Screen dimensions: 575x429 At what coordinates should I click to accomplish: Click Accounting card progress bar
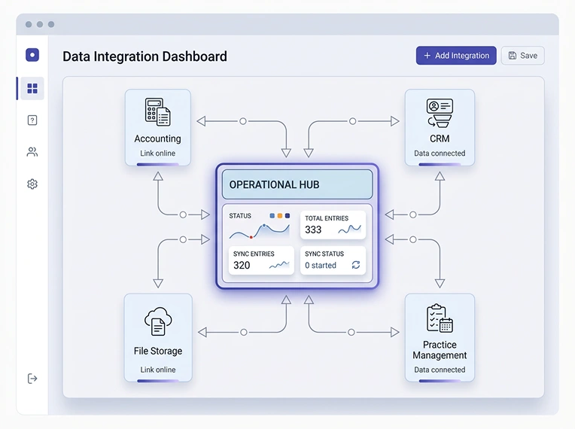158,165
